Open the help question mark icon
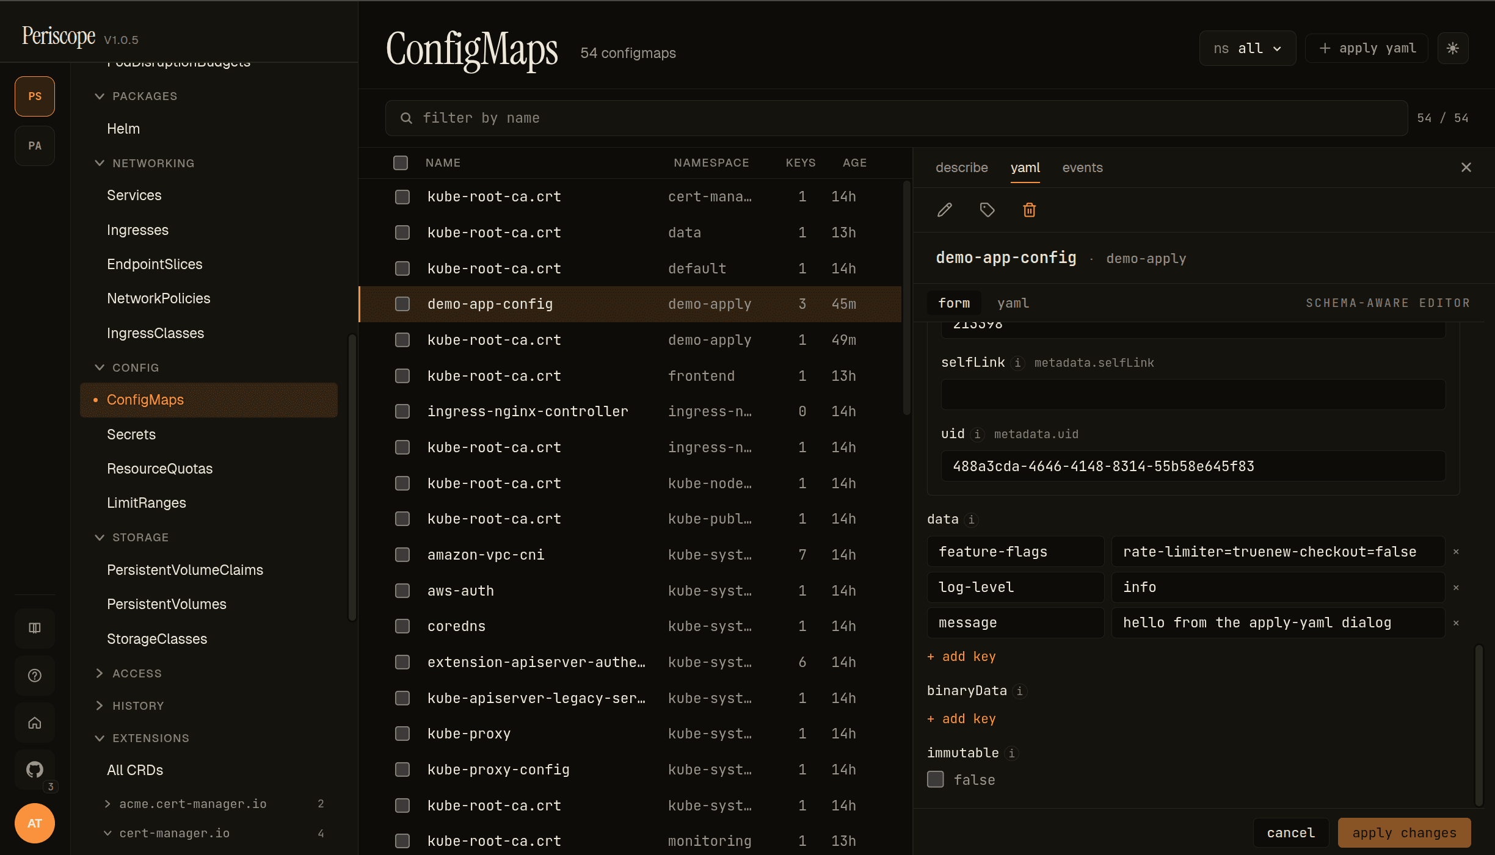The width and height of the screenshot is (1495, 855). pyautogui.click(x=35, y=676)
